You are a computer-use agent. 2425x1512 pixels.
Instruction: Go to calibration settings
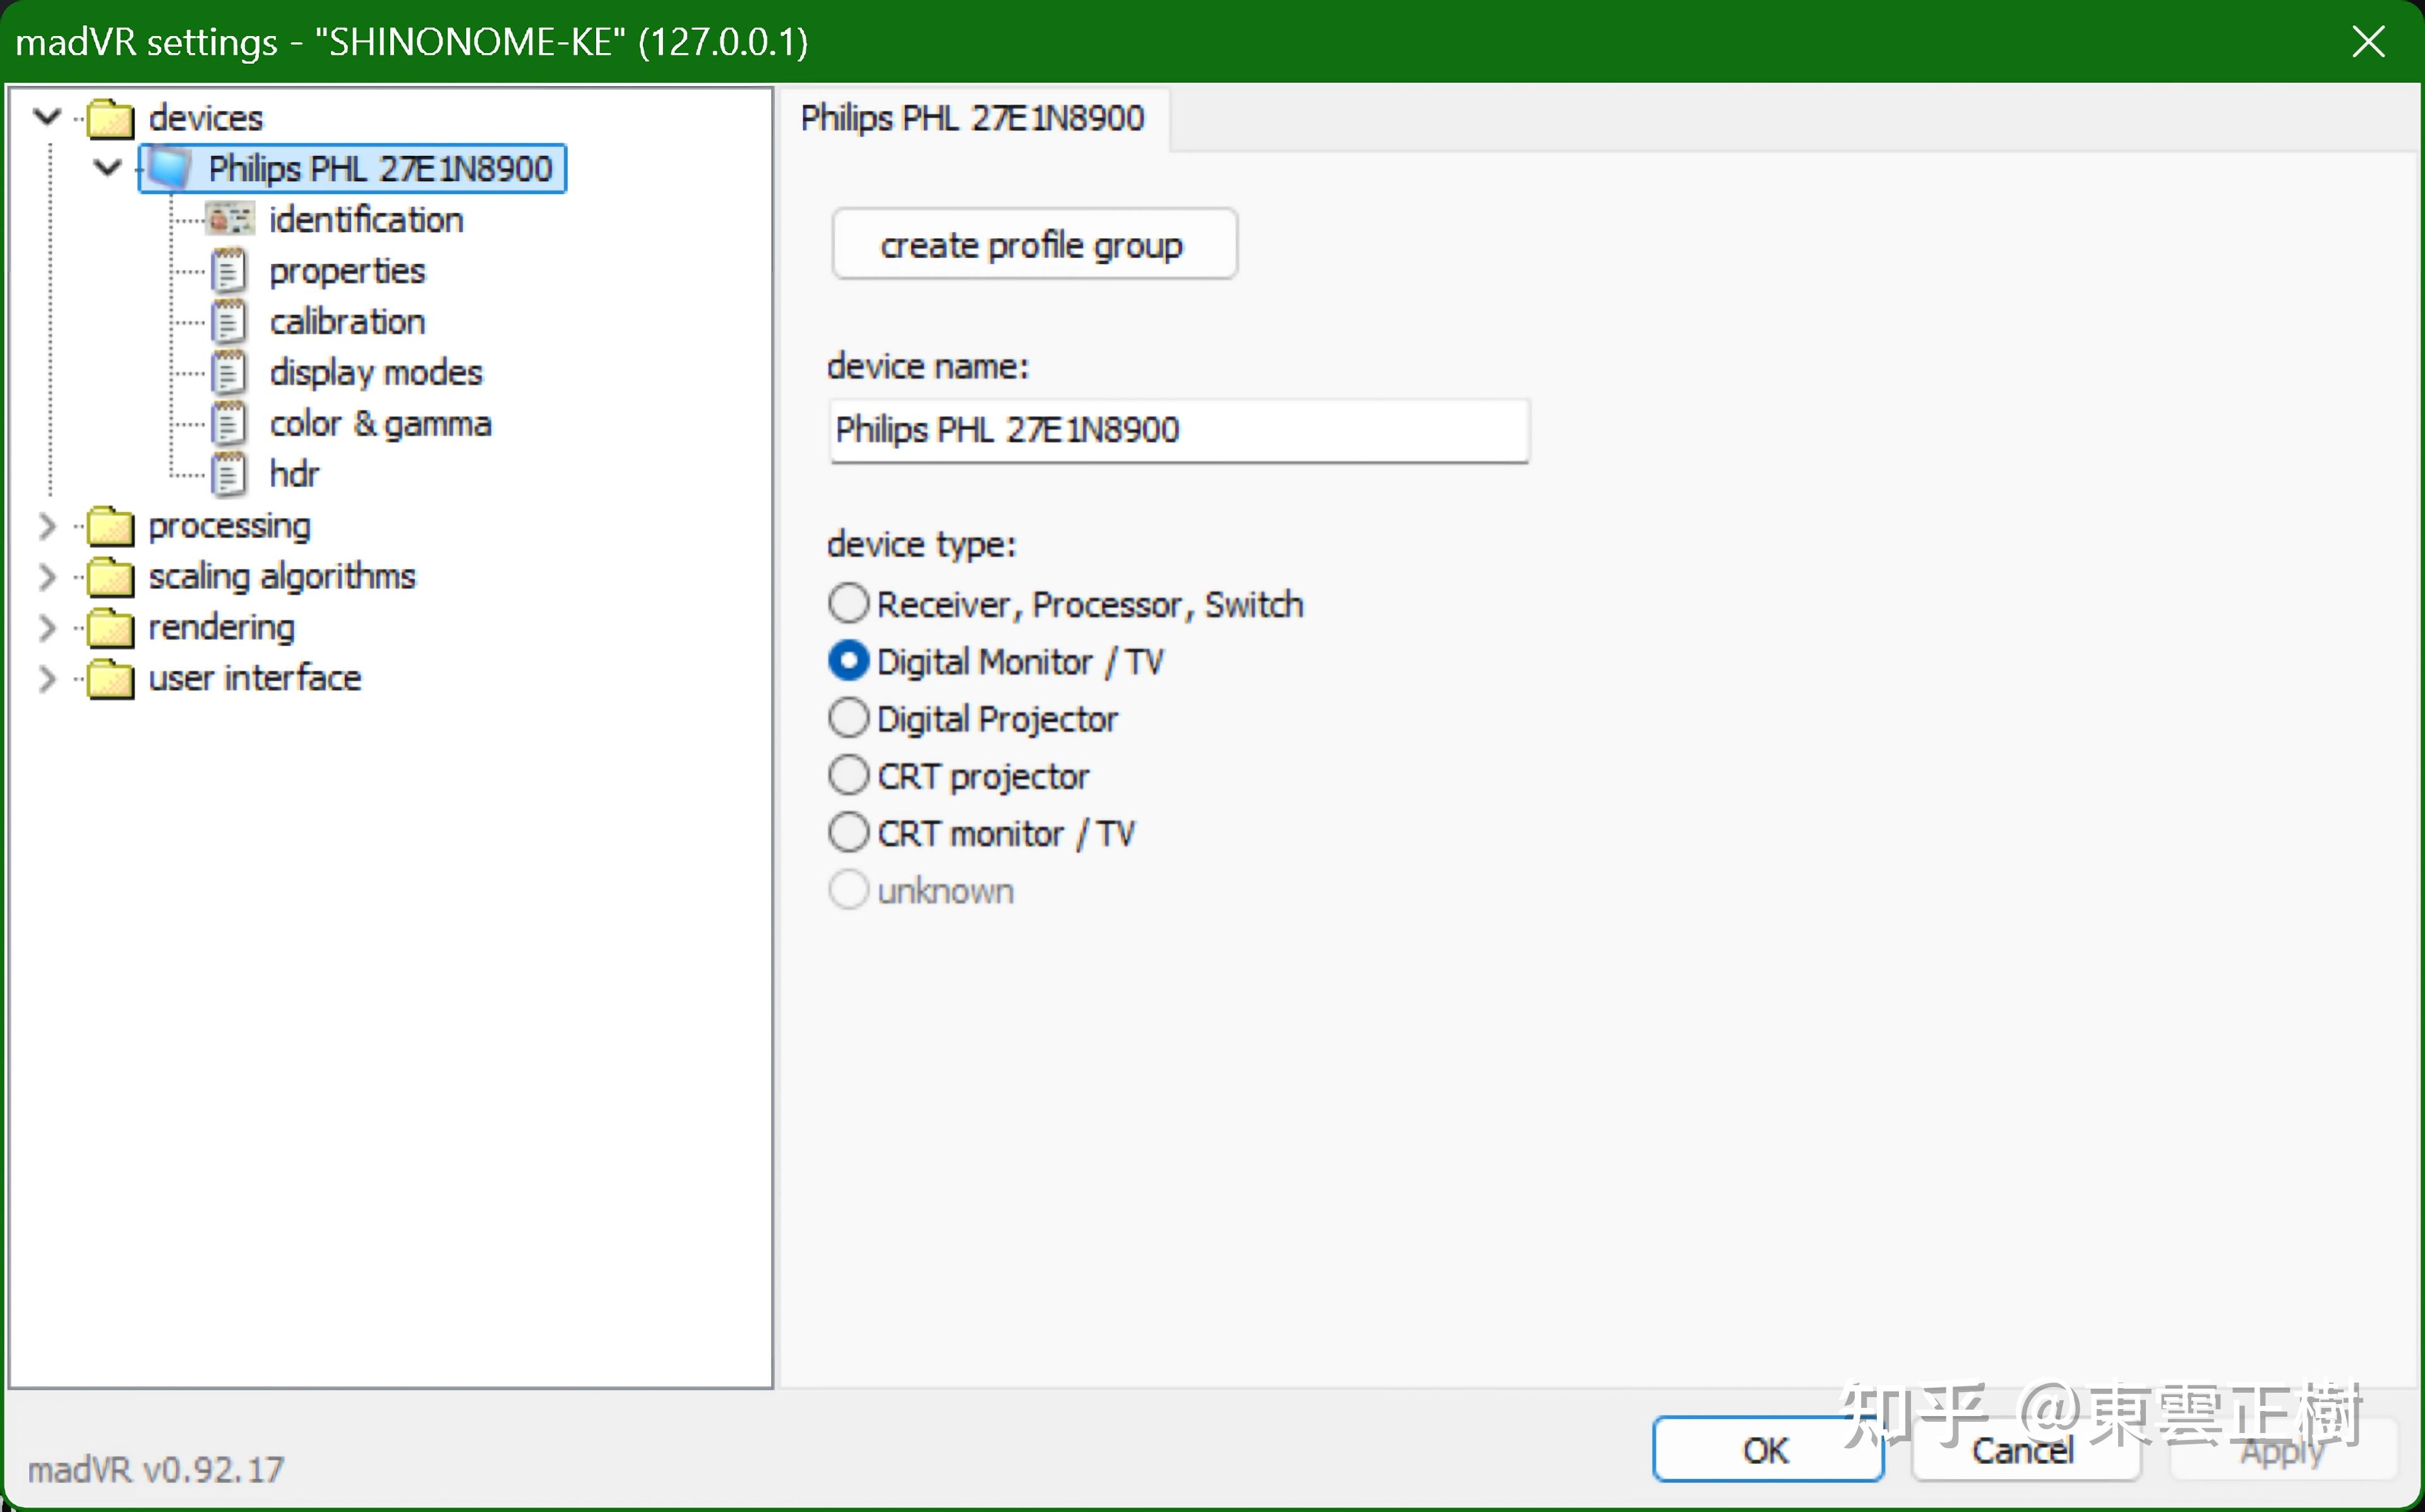coord(347,322)
